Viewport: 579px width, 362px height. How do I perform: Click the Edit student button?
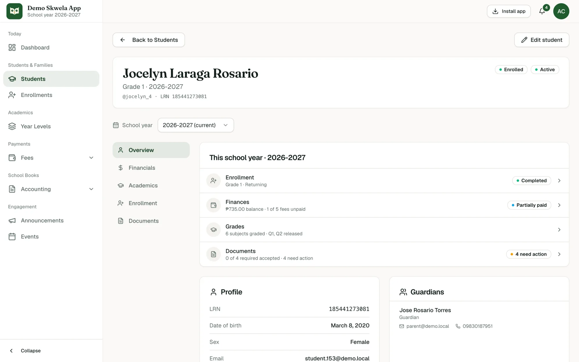click(x=542, y=40)
